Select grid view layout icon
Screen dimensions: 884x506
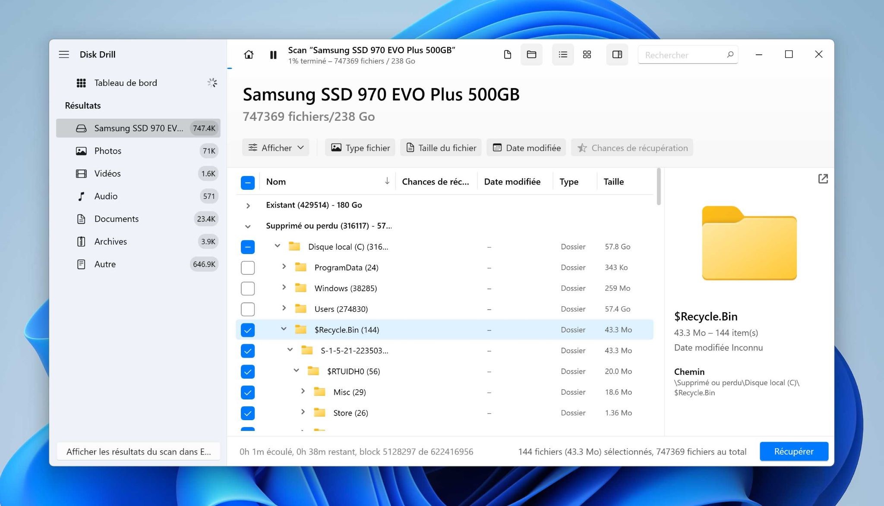[x=587, y=54]
